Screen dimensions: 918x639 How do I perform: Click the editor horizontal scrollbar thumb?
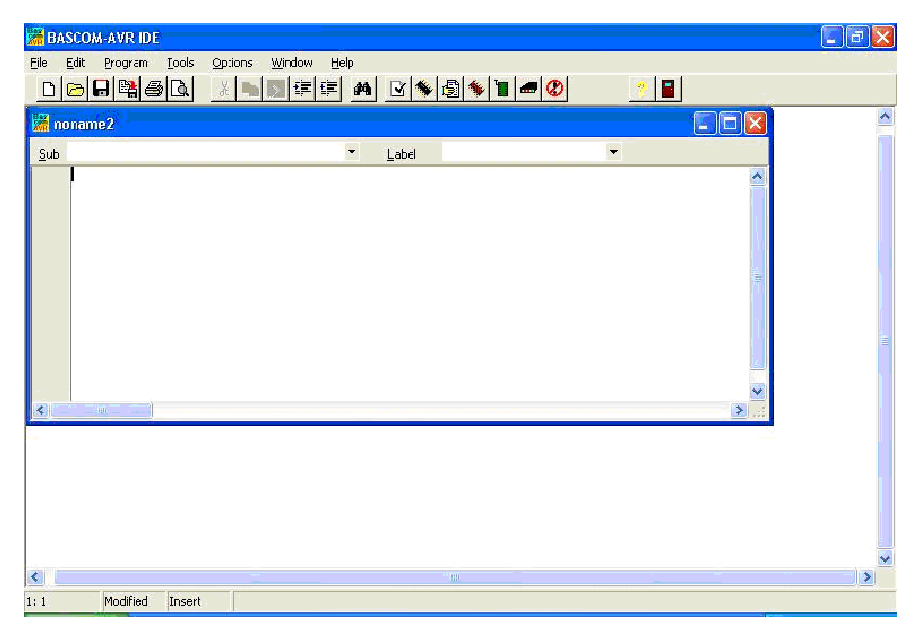point(102,411)
